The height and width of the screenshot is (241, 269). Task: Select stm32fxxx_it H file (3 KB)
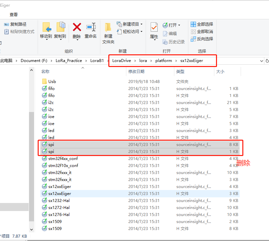tap(140, 180)
